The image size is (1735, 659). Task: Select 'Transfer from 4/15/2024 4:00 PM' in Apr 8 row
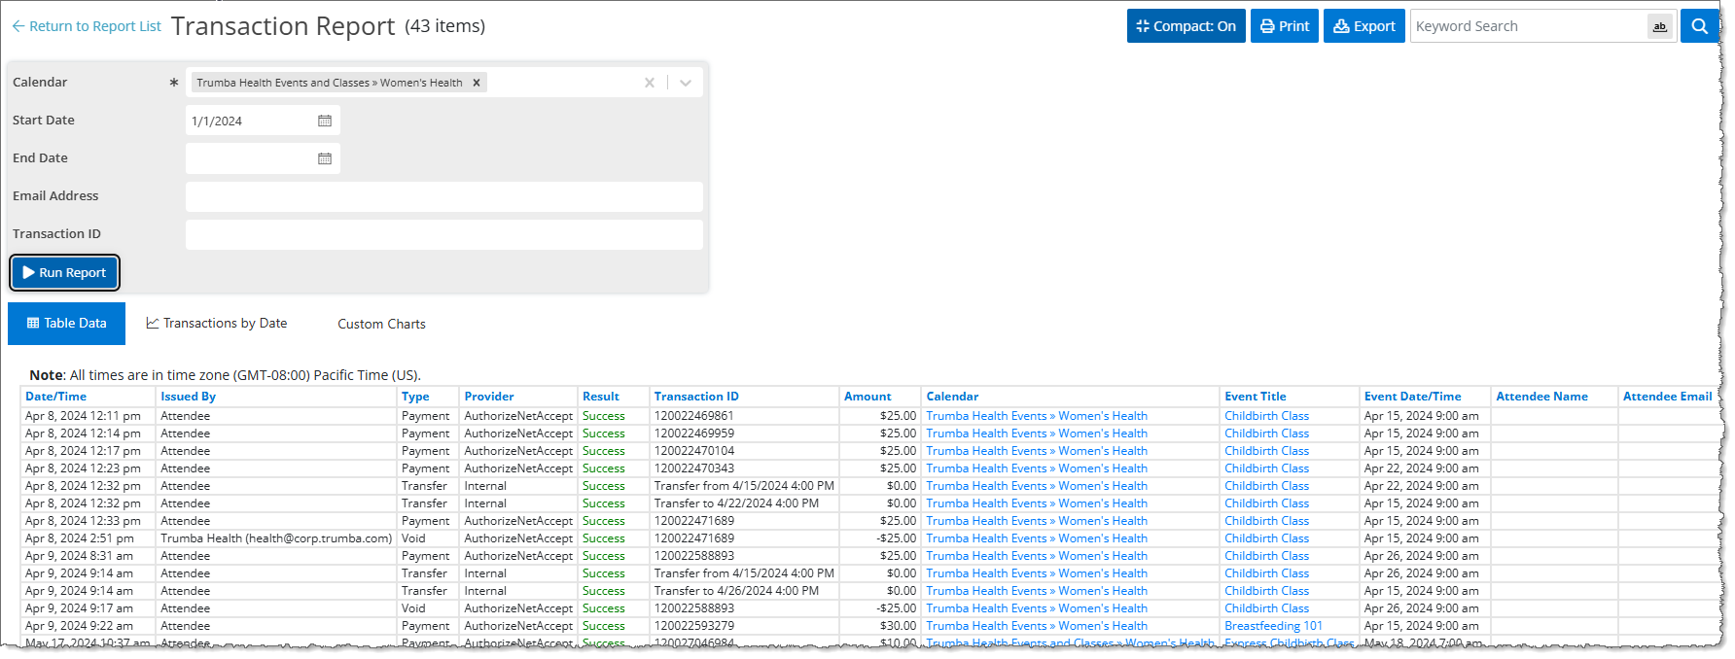(744, 486)
